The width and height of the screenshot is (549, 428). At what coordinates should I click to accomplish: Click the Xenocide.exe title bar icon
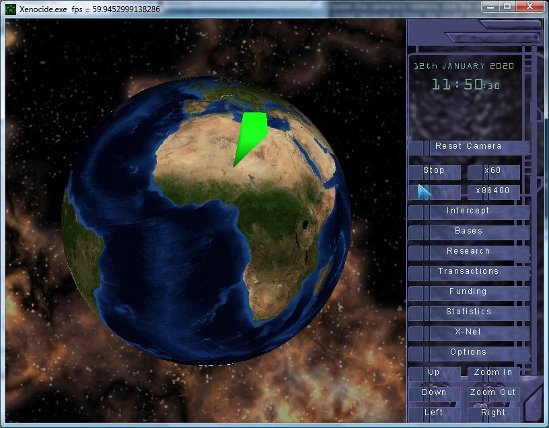pyautogui.click(x=11, y=9)
